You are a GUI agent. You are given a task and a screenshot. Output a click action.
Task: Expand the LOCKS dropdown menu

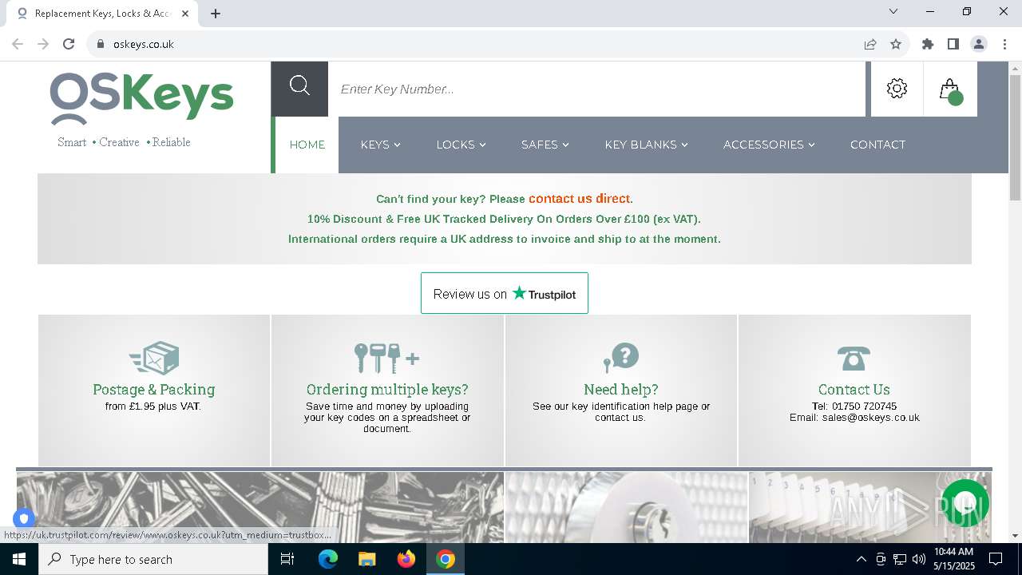click(461, 145)
